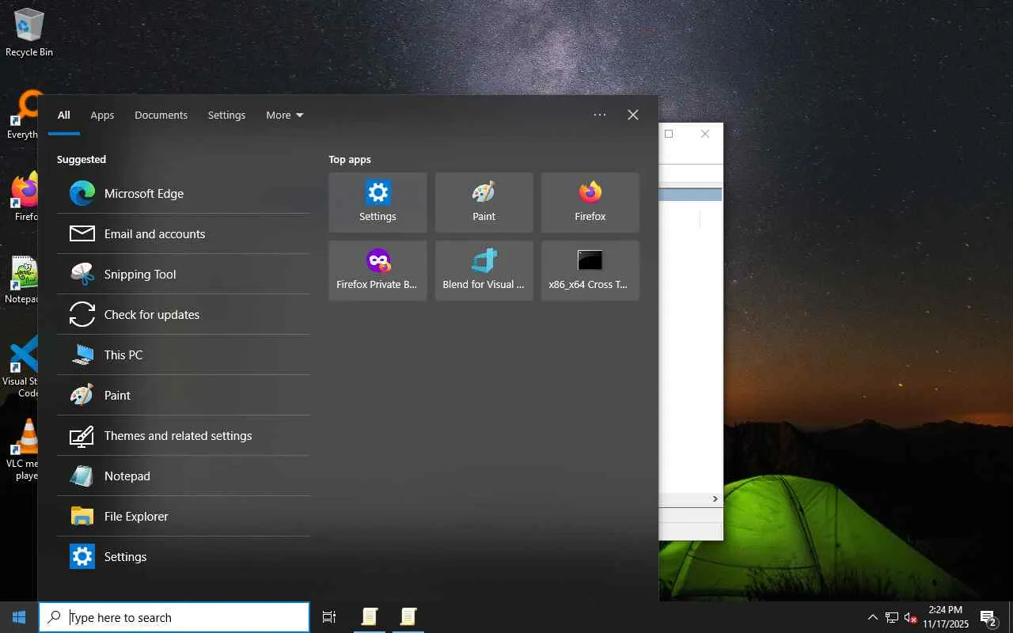Close the background window behind search
Viewport: 1013px width, 633px height.
click(705, 134)
